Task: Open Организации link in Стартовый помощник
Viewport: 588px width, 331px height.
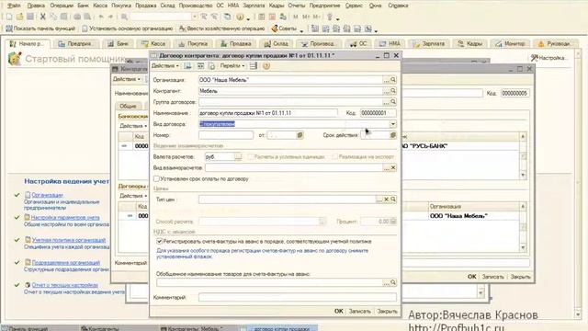Action: point(47,195)
